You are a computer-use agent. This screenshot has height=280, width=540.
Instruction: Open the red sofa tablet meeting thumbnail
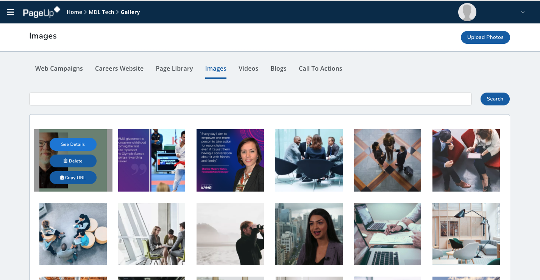coord(466,160)
